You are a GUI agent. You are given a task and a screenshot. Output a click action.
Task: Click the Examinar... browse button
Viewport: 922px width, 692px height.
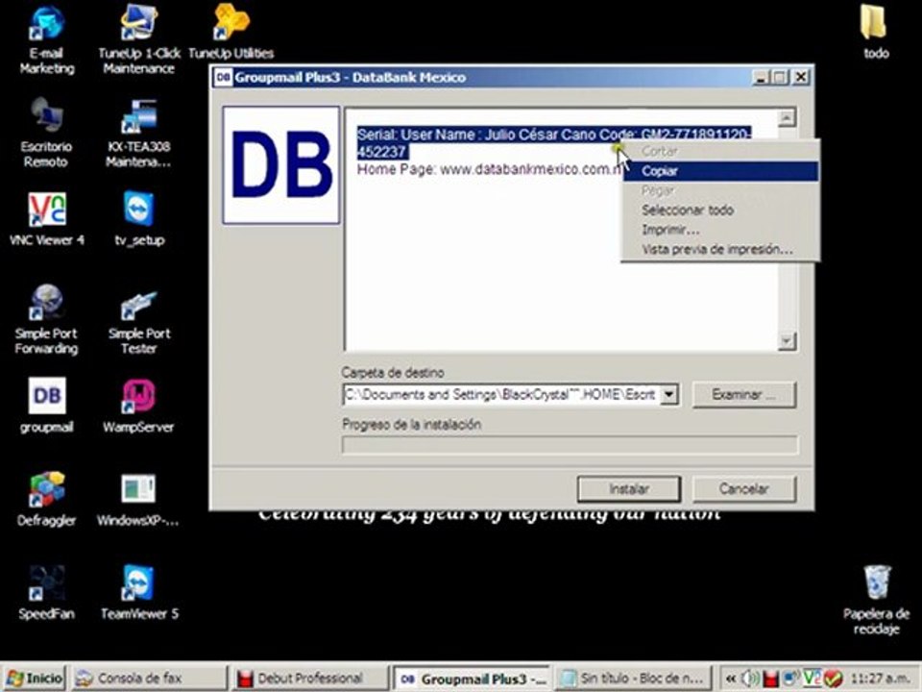pos(744,394)
